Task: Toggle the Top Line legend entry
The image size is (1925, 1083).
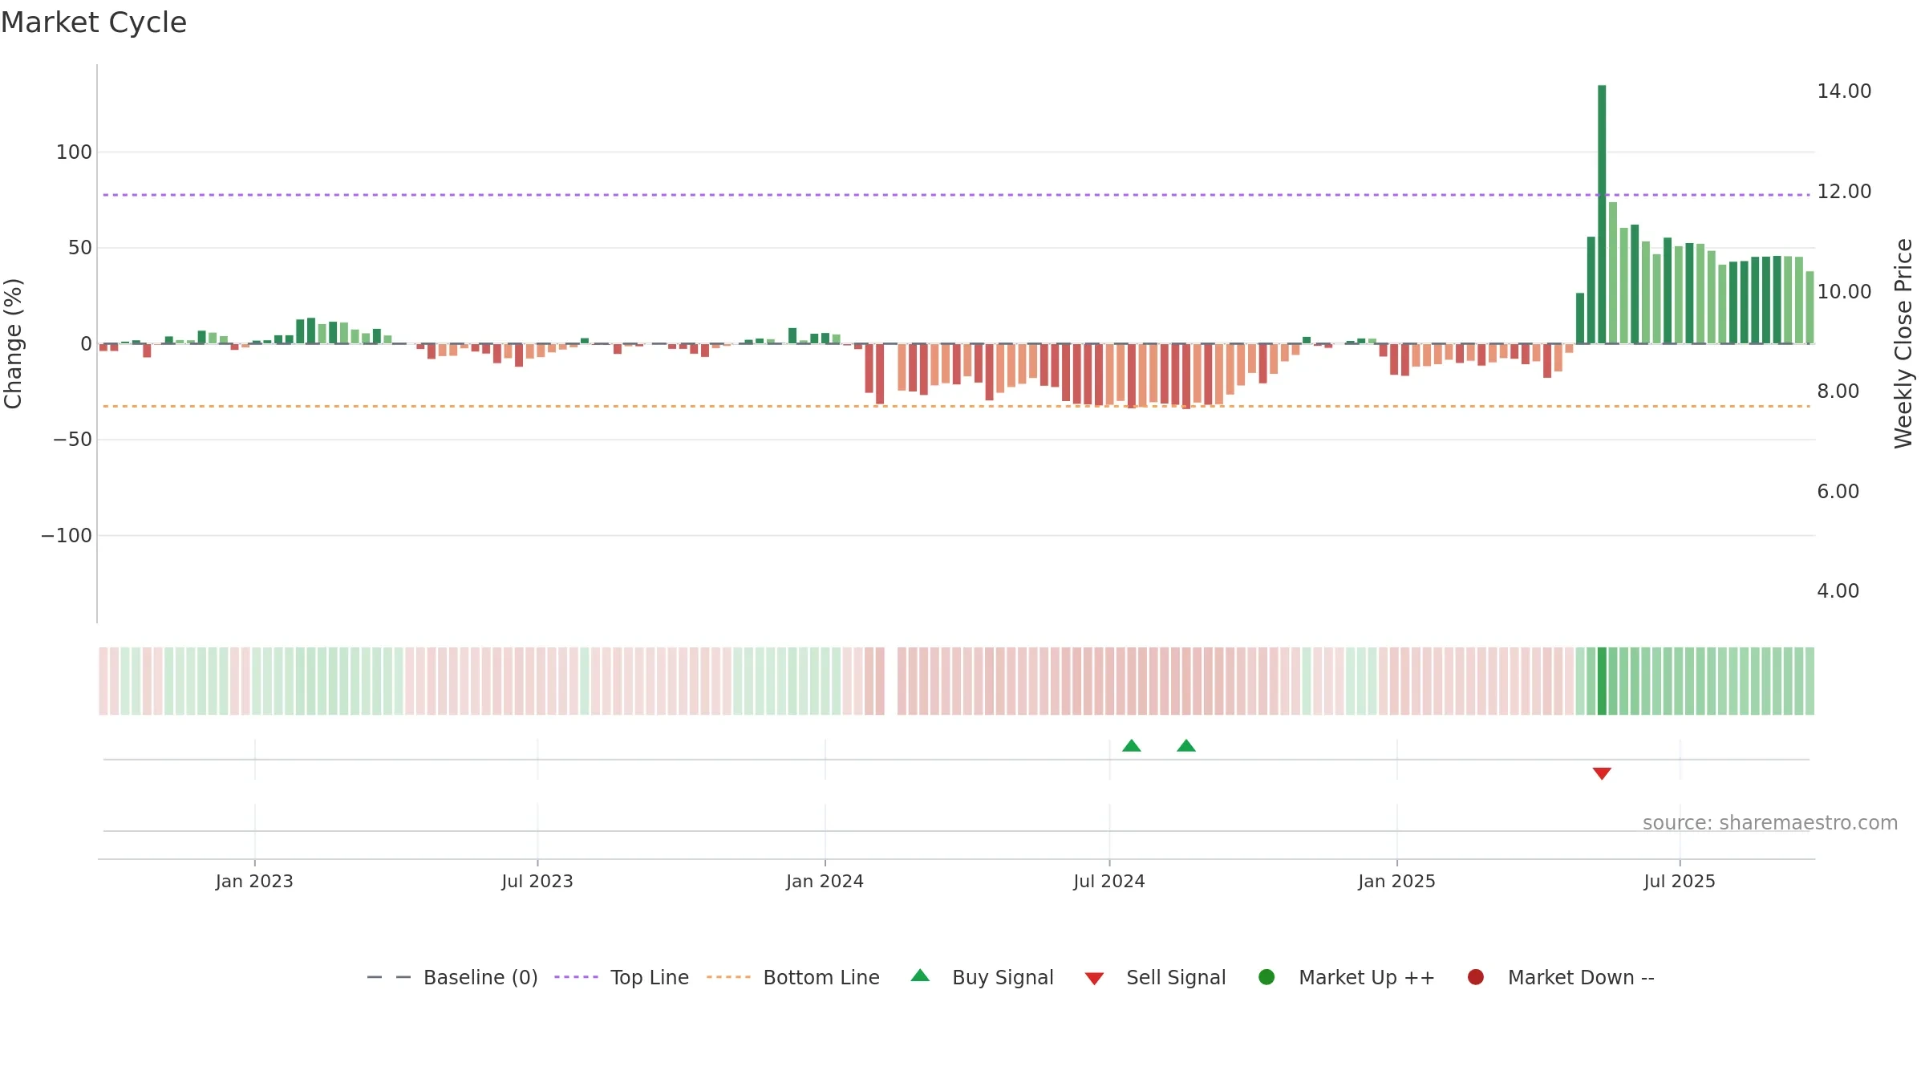Action: point(622,977)
